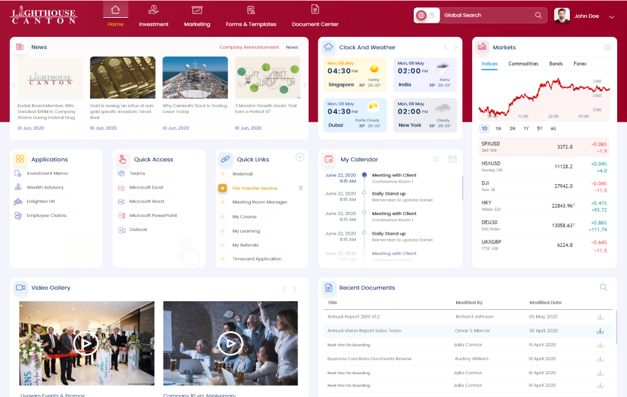Open Investment Memo application
The image size is (627, 397).
pos(47,173)
